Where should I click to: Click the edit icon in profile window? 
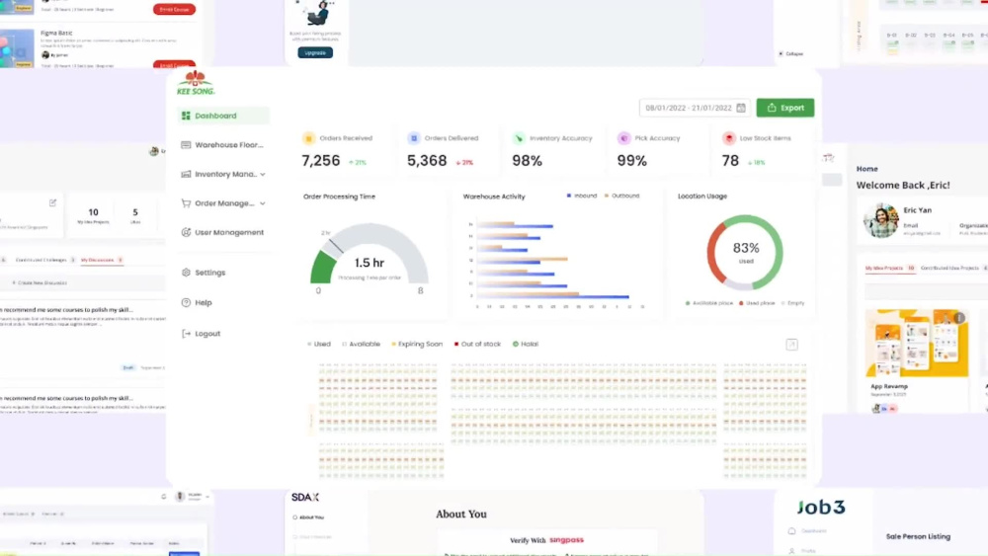pos(53,202)
